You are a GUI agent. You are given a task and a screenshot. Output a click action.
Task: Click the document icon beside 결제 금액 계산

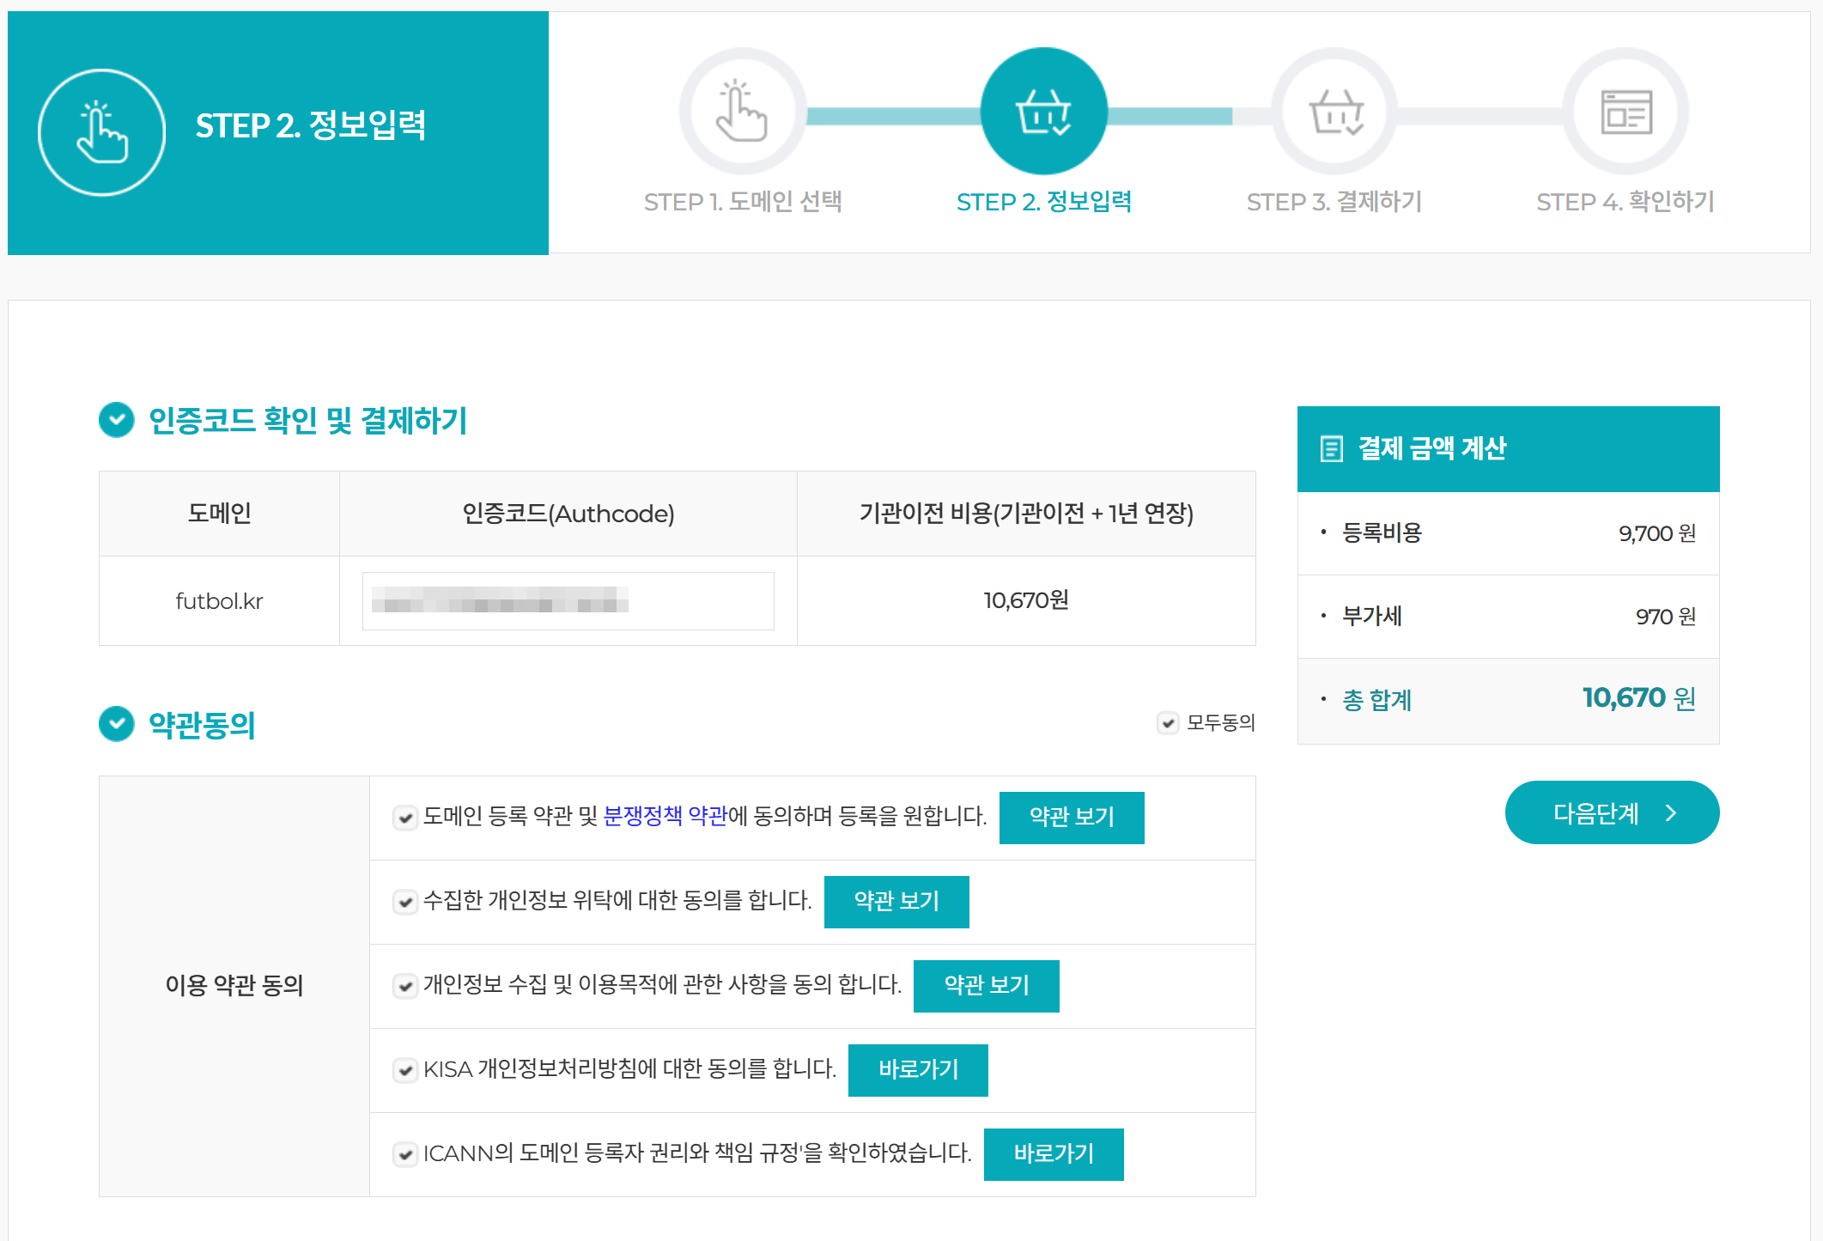click(1331, 448)
